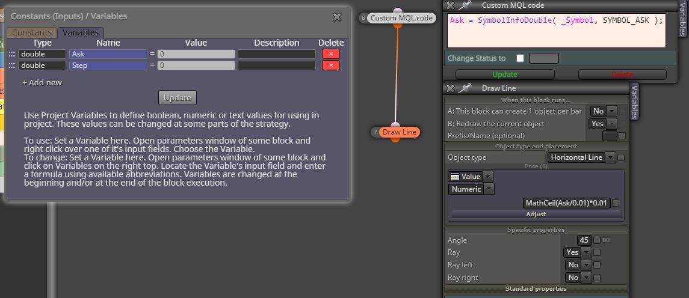Grab the drag handle of the Ask row
Viewport: 689px width, 298px height.
12,54
